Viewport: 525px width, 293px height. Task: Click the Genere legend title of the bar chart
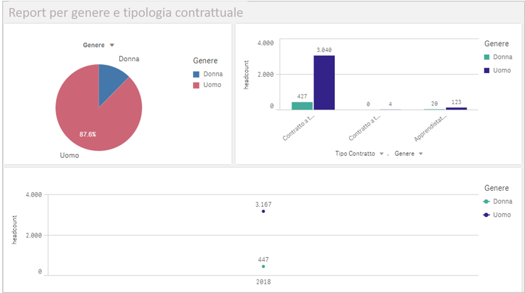(496, 44)
